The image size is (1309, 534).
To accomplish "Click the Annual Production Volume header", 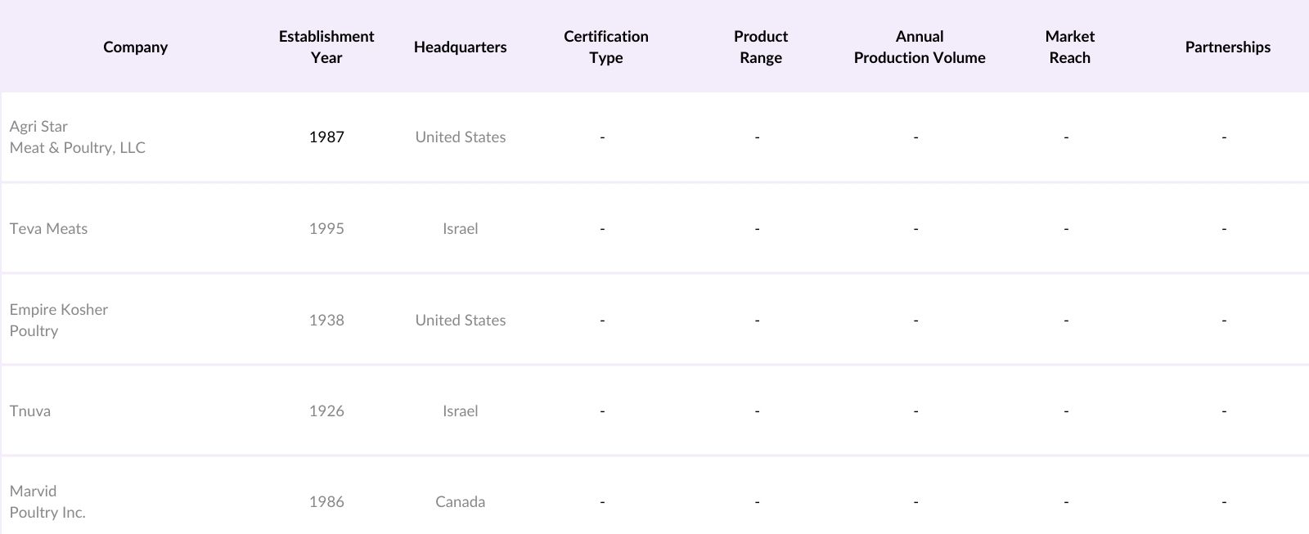I will pyautogui.click(x=919, y=47).
